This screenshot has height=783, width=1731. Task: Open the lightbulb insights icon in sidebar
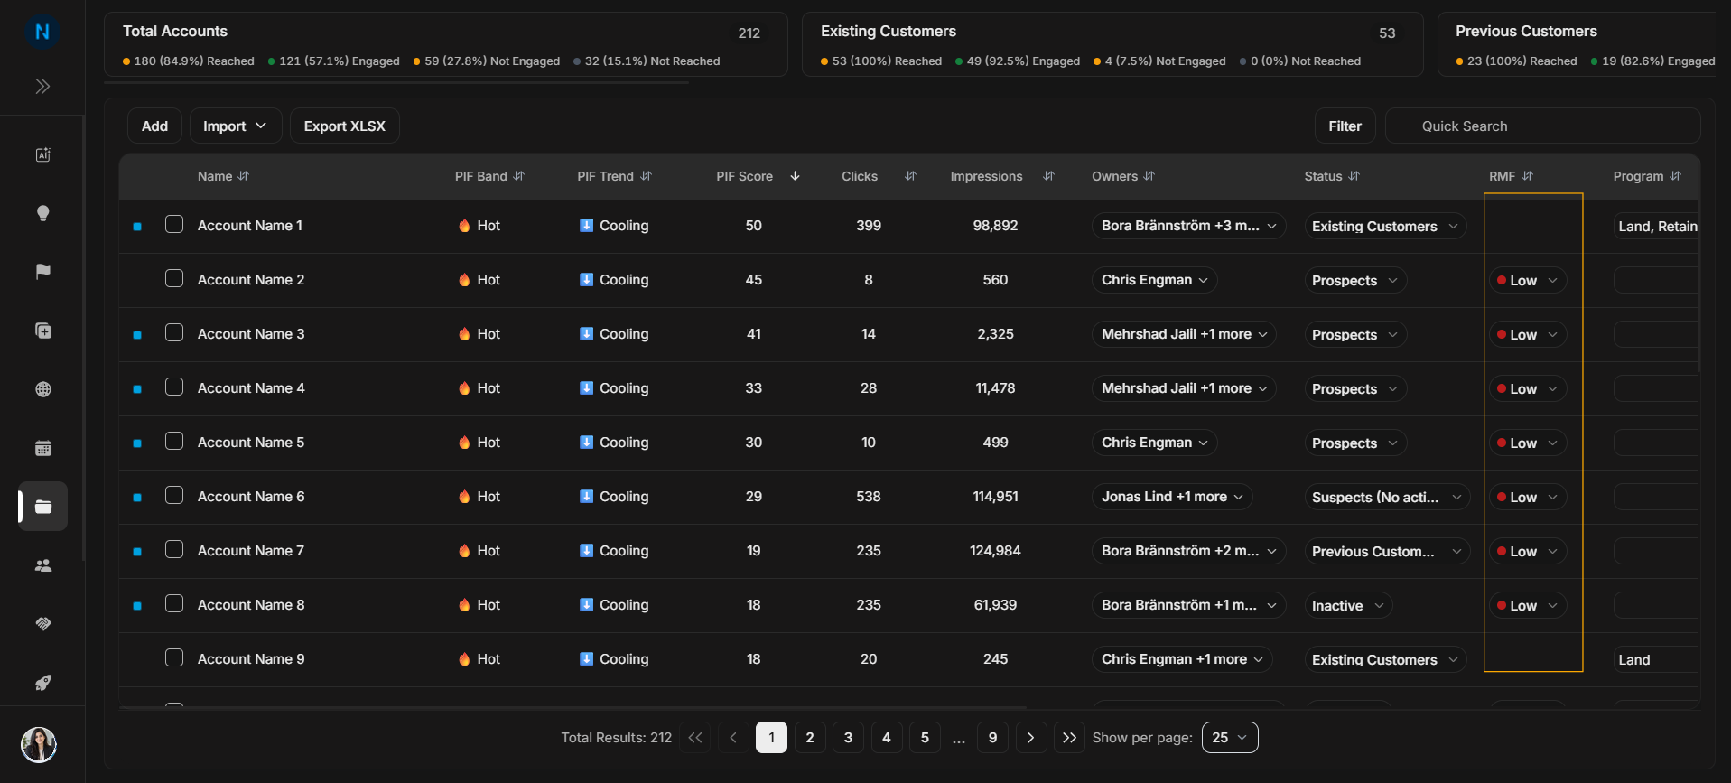point(42,213)
